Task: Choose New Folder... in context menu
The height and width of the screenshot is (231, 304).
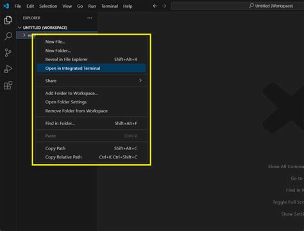Action: 91,51
